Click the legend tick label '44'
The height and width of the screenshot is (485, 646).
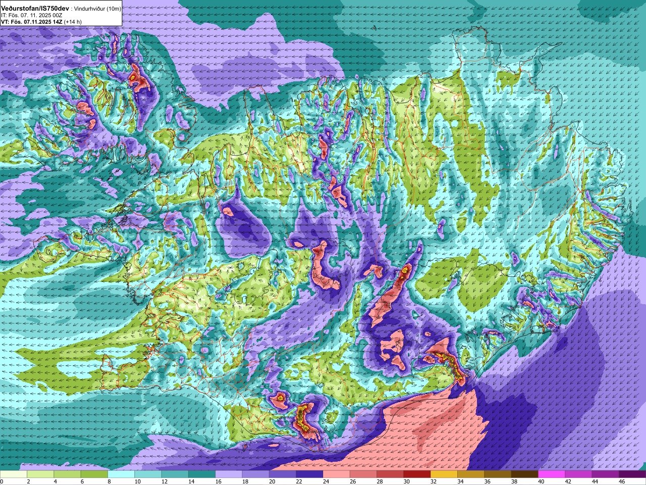coord(595,481)
